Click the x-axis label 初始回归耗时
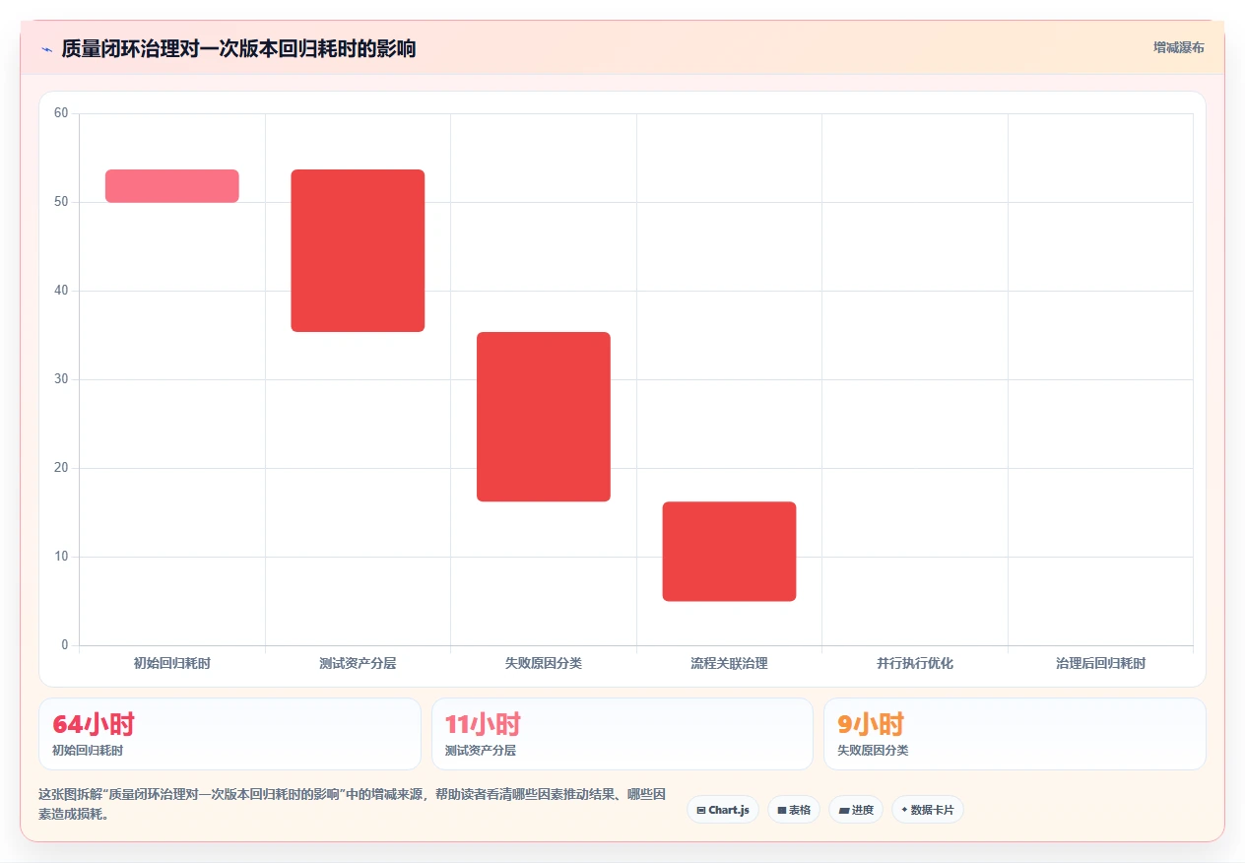This screenshot has height=863, width=1245. [x=172, y=664]
